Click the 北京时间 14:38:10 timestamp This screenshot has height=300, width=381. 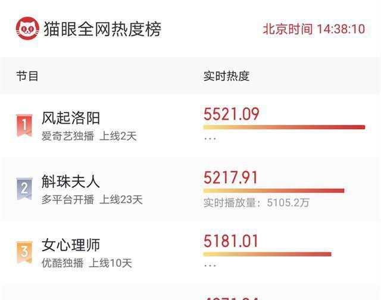pos(314,29)
